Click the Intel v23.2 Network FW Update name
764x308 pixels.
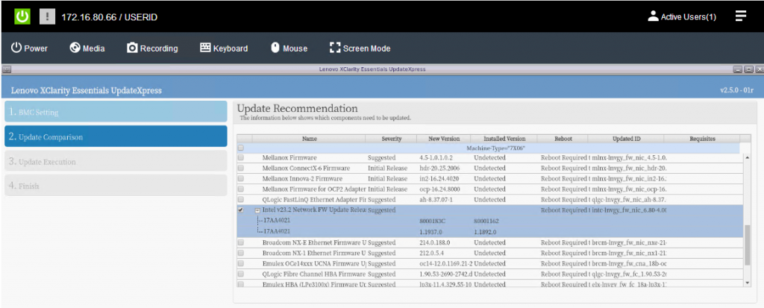click(x=314, y=210)
